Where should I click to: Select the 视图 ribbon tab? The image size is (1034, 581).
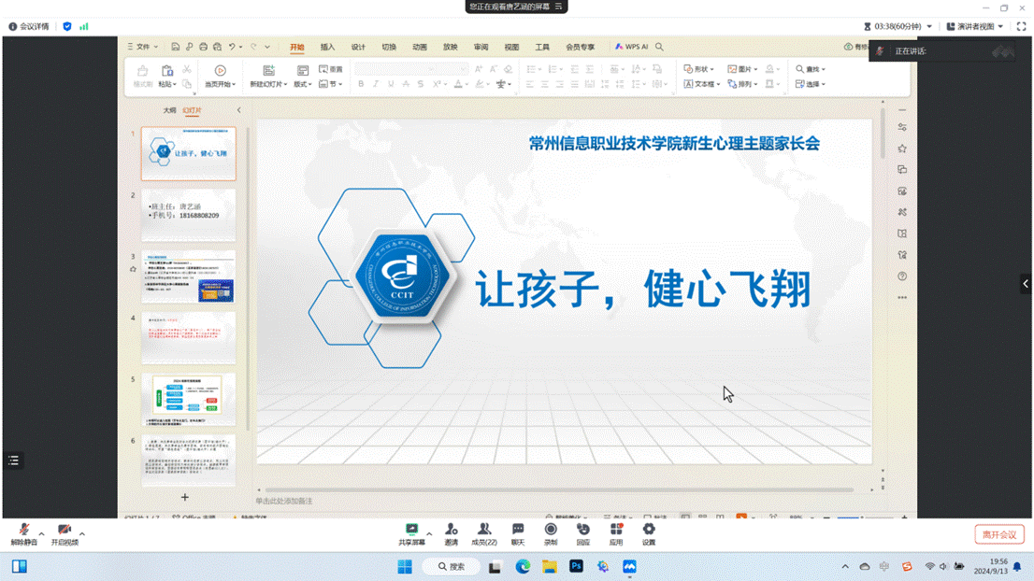click(511, 47)
